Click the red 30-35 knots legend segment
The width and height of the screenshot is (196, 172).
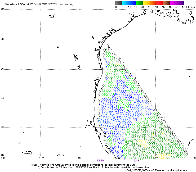160,3
